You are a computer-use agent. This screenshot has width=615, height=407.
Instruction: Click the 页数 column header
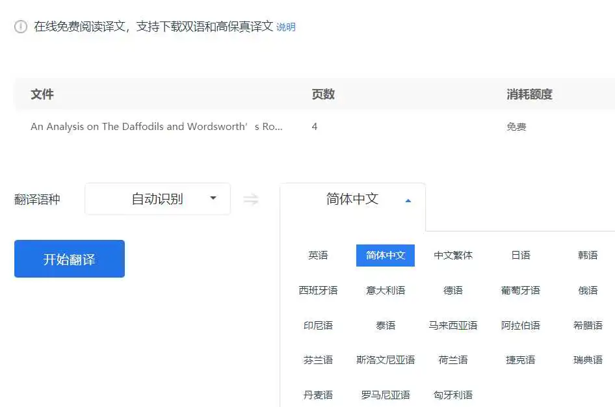point(323,94)
